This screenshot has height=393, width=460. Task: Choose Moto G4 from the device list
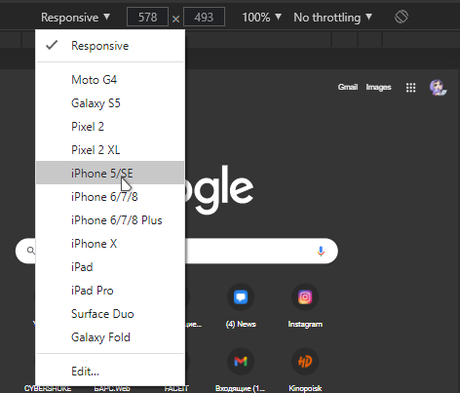(110, 80)
